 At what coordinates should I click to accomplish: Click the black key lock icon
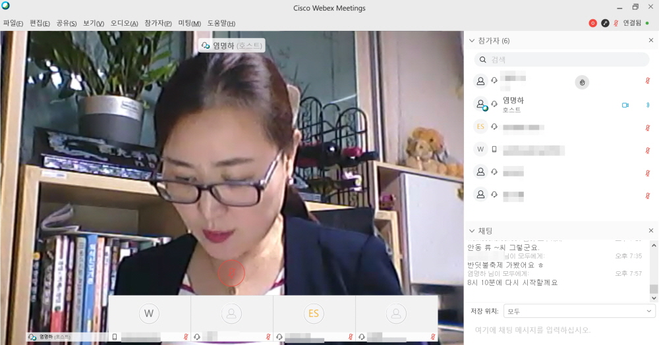click(x=605, y=23)
